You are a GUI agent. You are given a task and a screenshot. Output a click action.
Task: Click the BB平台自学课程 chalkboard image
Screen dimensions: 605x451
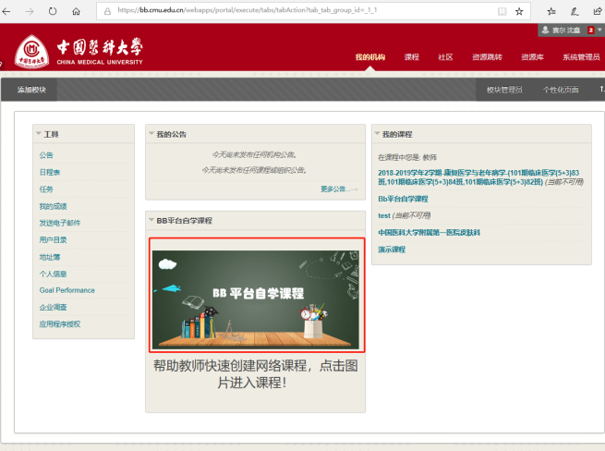tap(255, 295)
